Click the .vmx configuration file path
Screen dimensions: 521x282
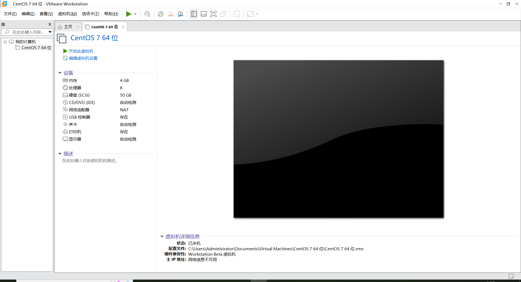pos(276,249)
